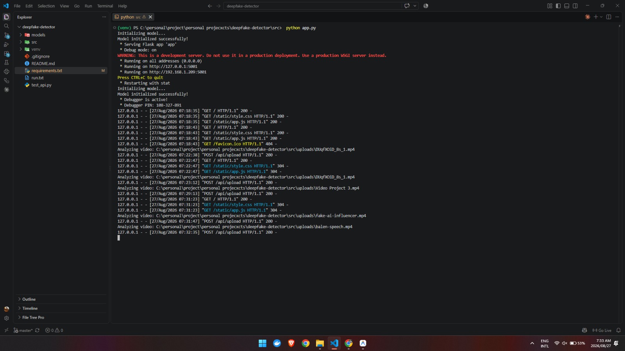Open the Search view in activity bar
This screenshot has width=625, height=351.
point(6,26)
